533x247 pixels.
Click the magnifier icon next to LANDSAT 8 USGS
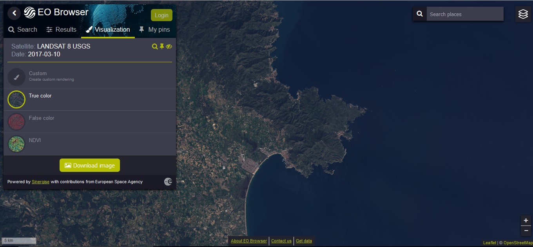pos(155,46)
